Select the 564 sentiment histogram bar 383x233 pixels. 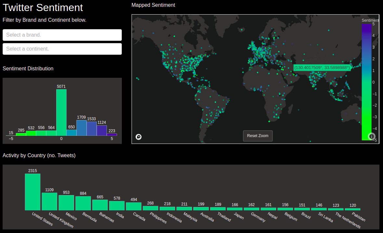51,133
